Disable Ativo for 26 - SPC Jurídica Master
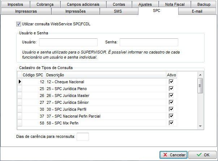This screenshot has height=161, width=218. [x=171, y=96]
